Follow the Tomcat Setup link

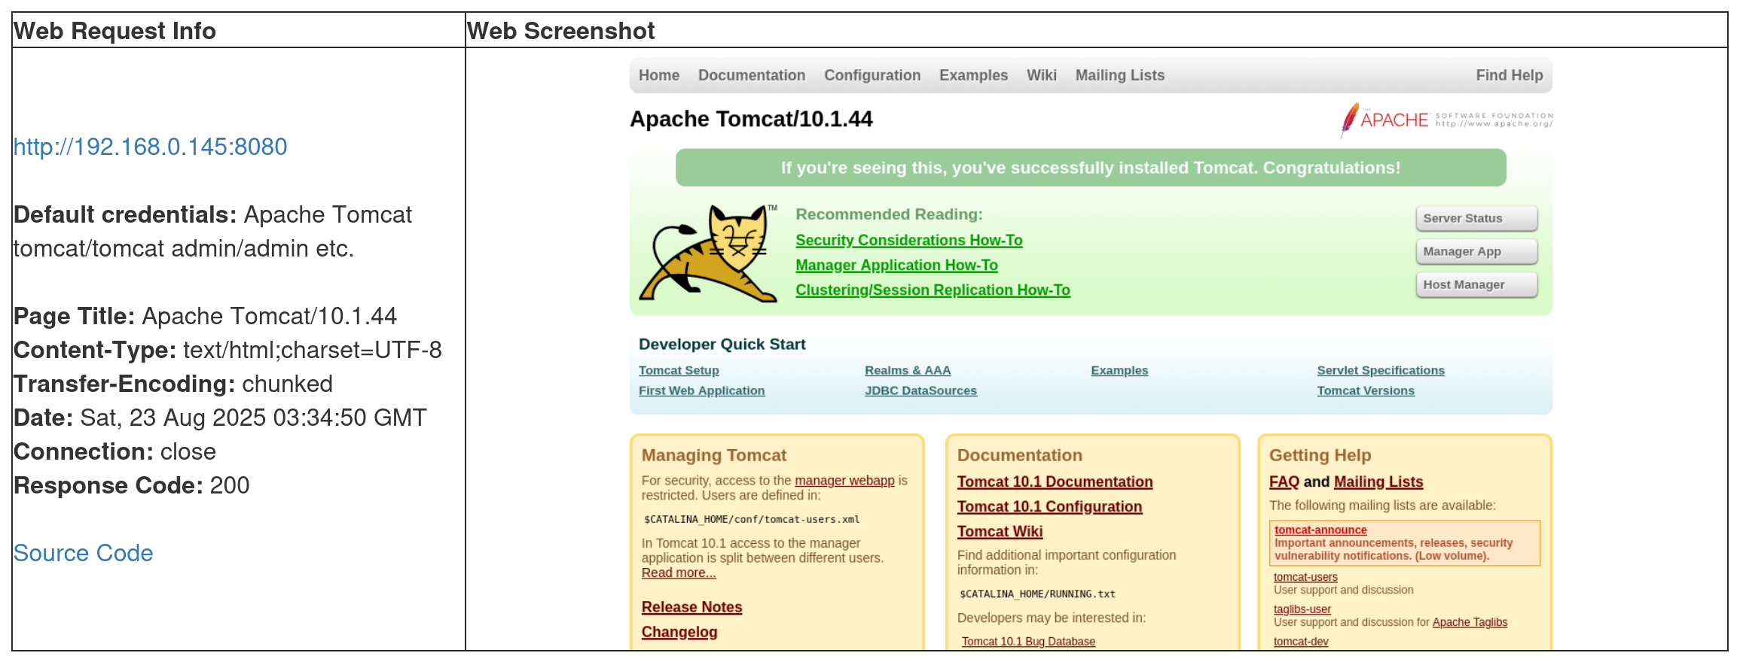[679, 370]
